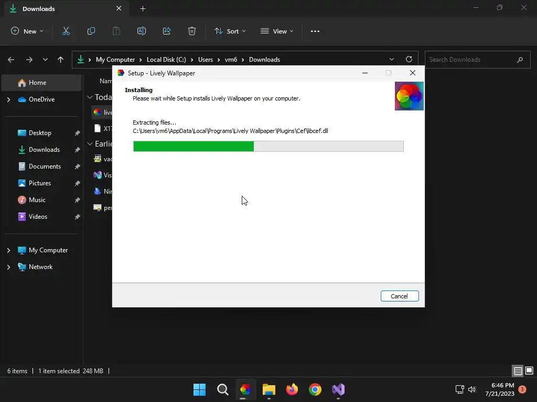Expand the OneDrive tree node
Screen dimensions: 537x402
point(8,99)
